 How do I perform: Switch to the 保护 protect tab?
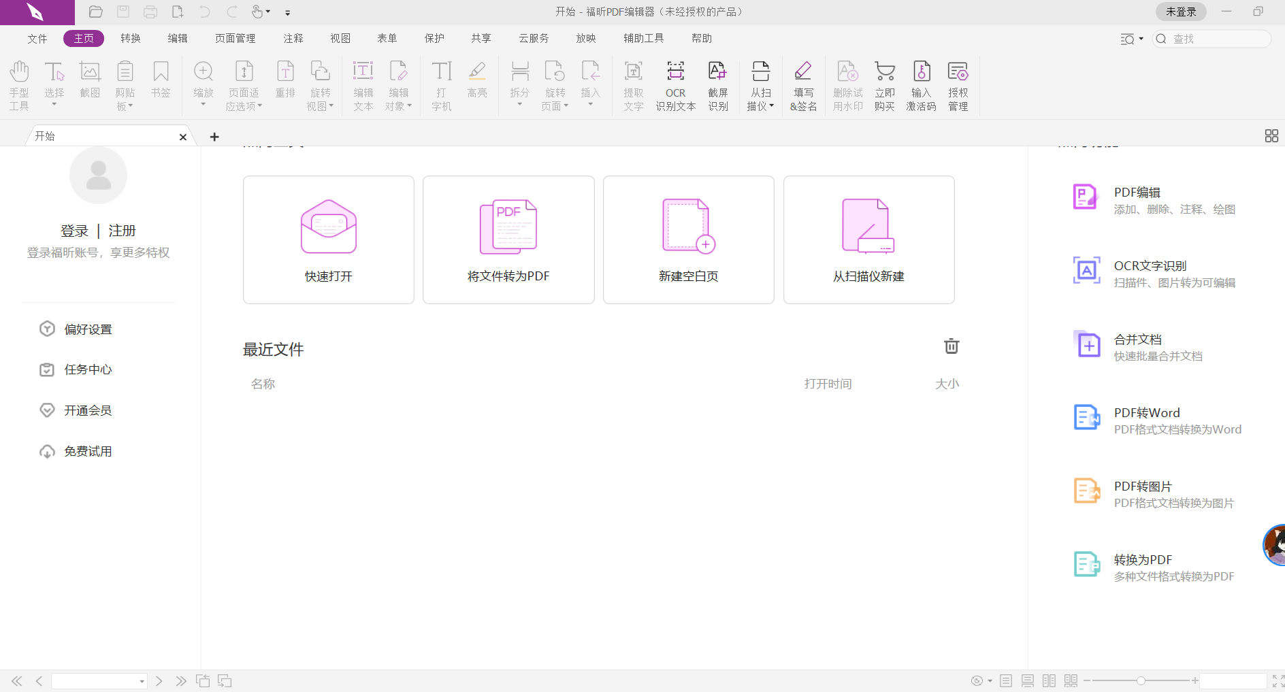click(434, 39)
